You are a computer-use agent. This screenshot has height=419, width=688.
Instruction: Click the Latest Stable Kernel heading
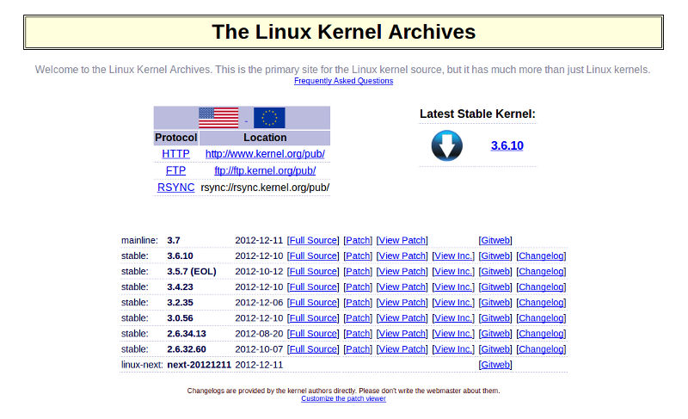point(477,114)
